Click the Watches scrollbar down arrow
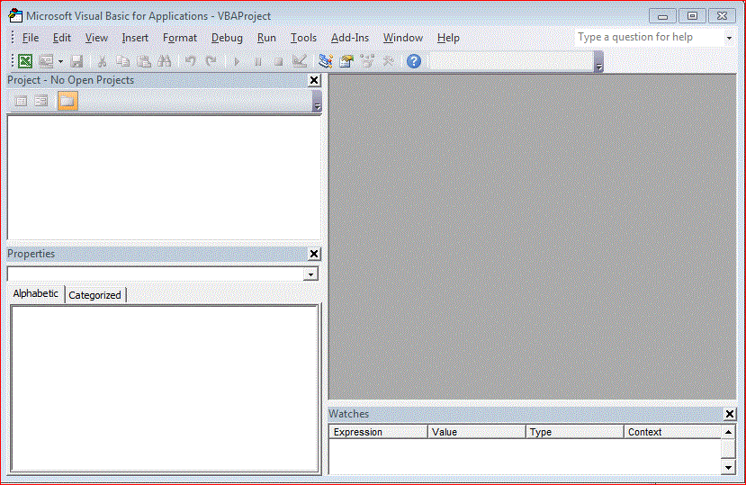746x485 pixels. pos(728,467)
